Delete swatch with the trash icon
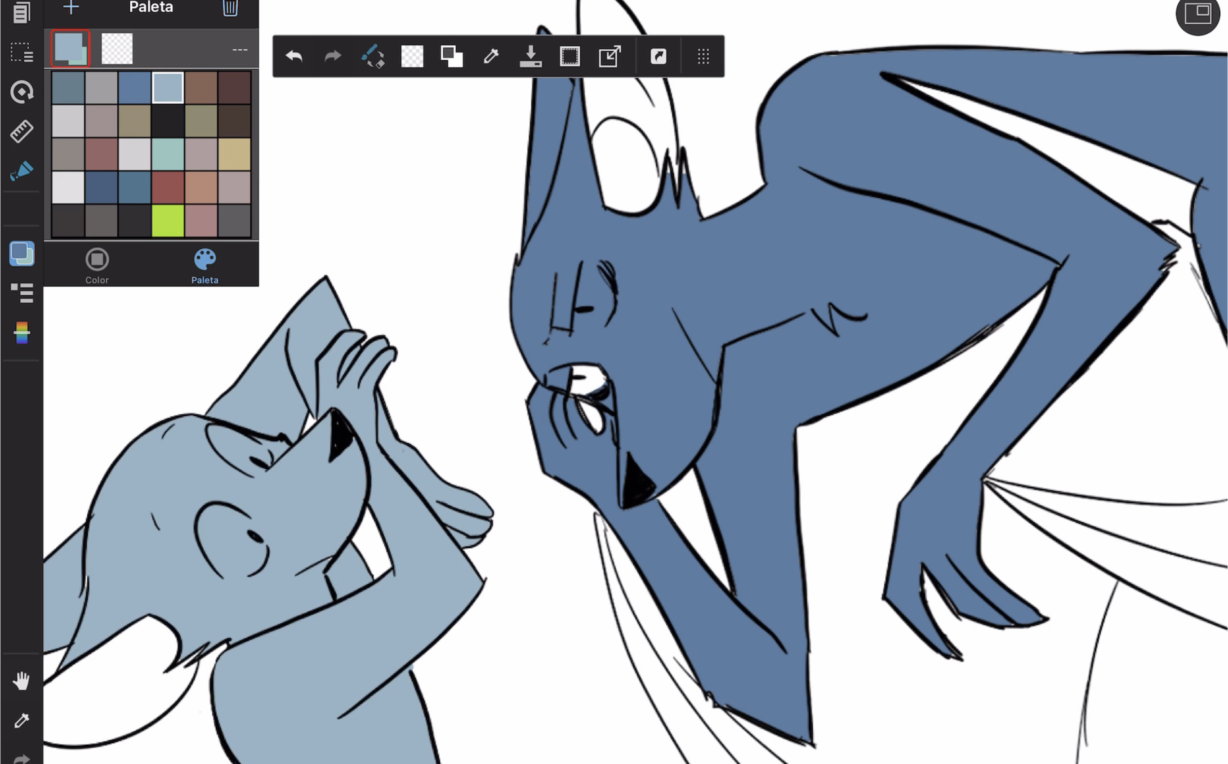Viewport: 1228px width, 764px height. pos(231,8)
